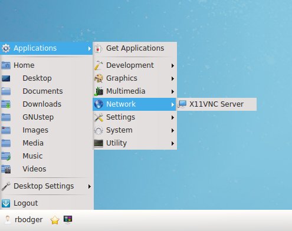Image resolution: width=292 pixels, height=231 pixels.
Task: Click the Media folder icon
Action: coord(6,143)
